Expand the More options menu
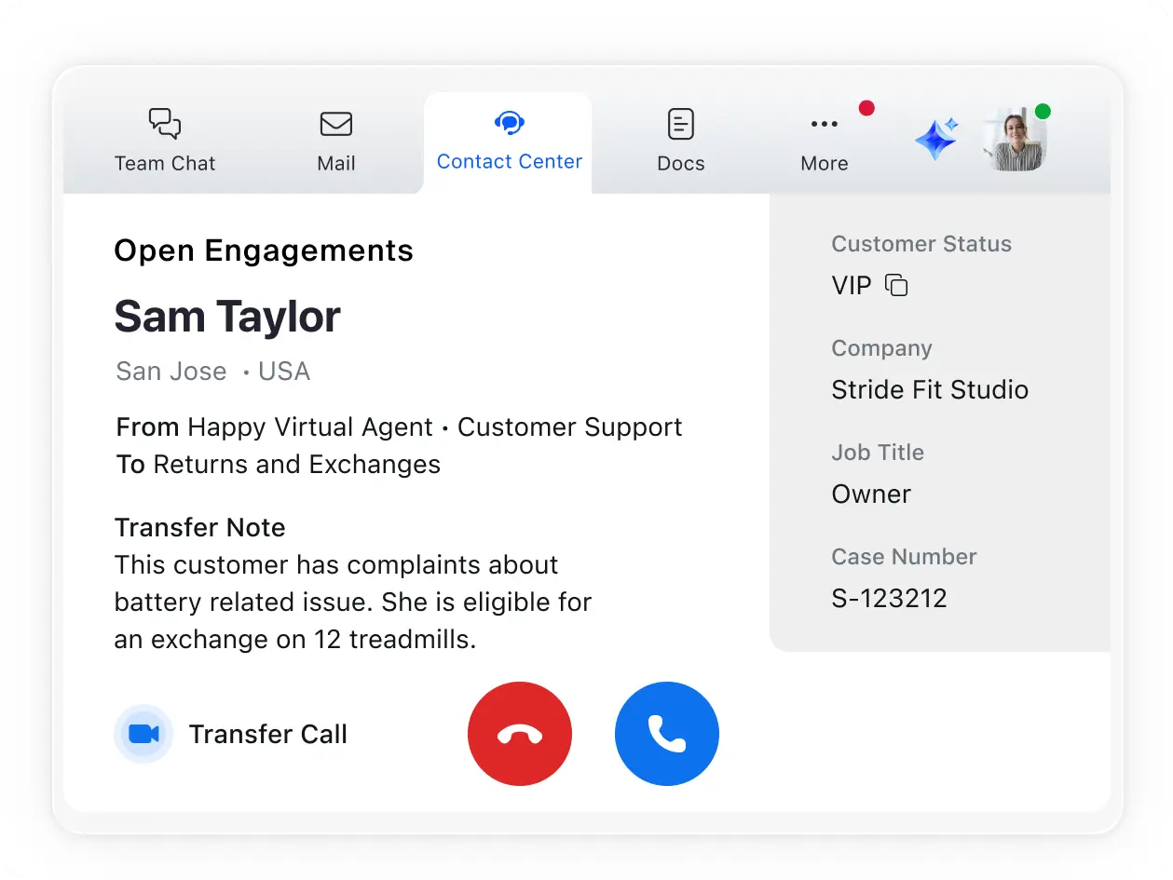The width and height of the screenshot is (1173, 880). coord(825,142)
